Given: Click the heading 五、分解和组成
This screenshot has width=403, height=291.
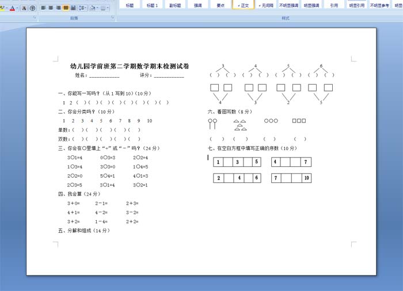Looking at the screenshot, I should pyautogui.click(x=84, y=231).
